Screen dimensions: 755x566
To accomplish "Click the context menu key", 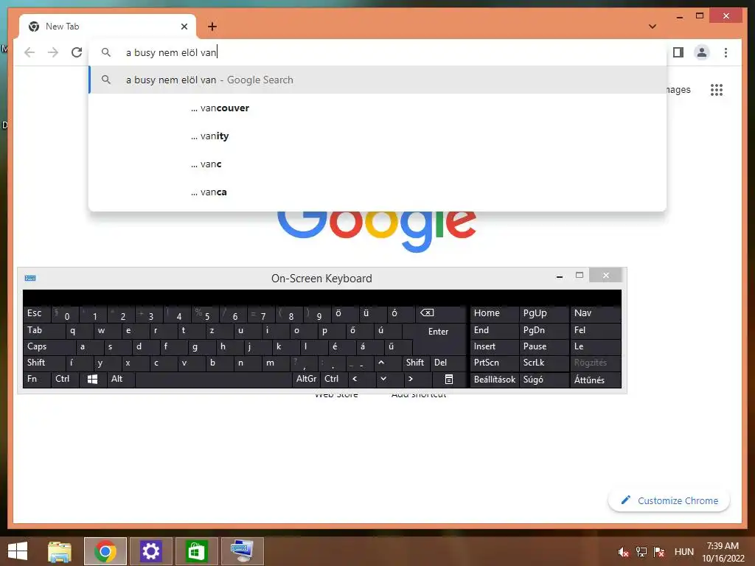I will (449, 380).
